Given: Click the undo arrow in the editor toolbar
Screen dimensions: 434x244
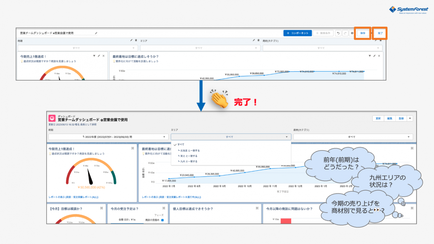Looking at the screenshot, I should 338,33.
